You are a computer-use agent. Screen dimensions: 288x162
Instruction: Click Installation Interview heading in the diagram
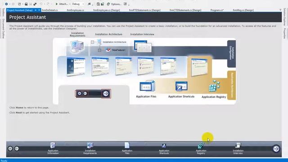142,34
